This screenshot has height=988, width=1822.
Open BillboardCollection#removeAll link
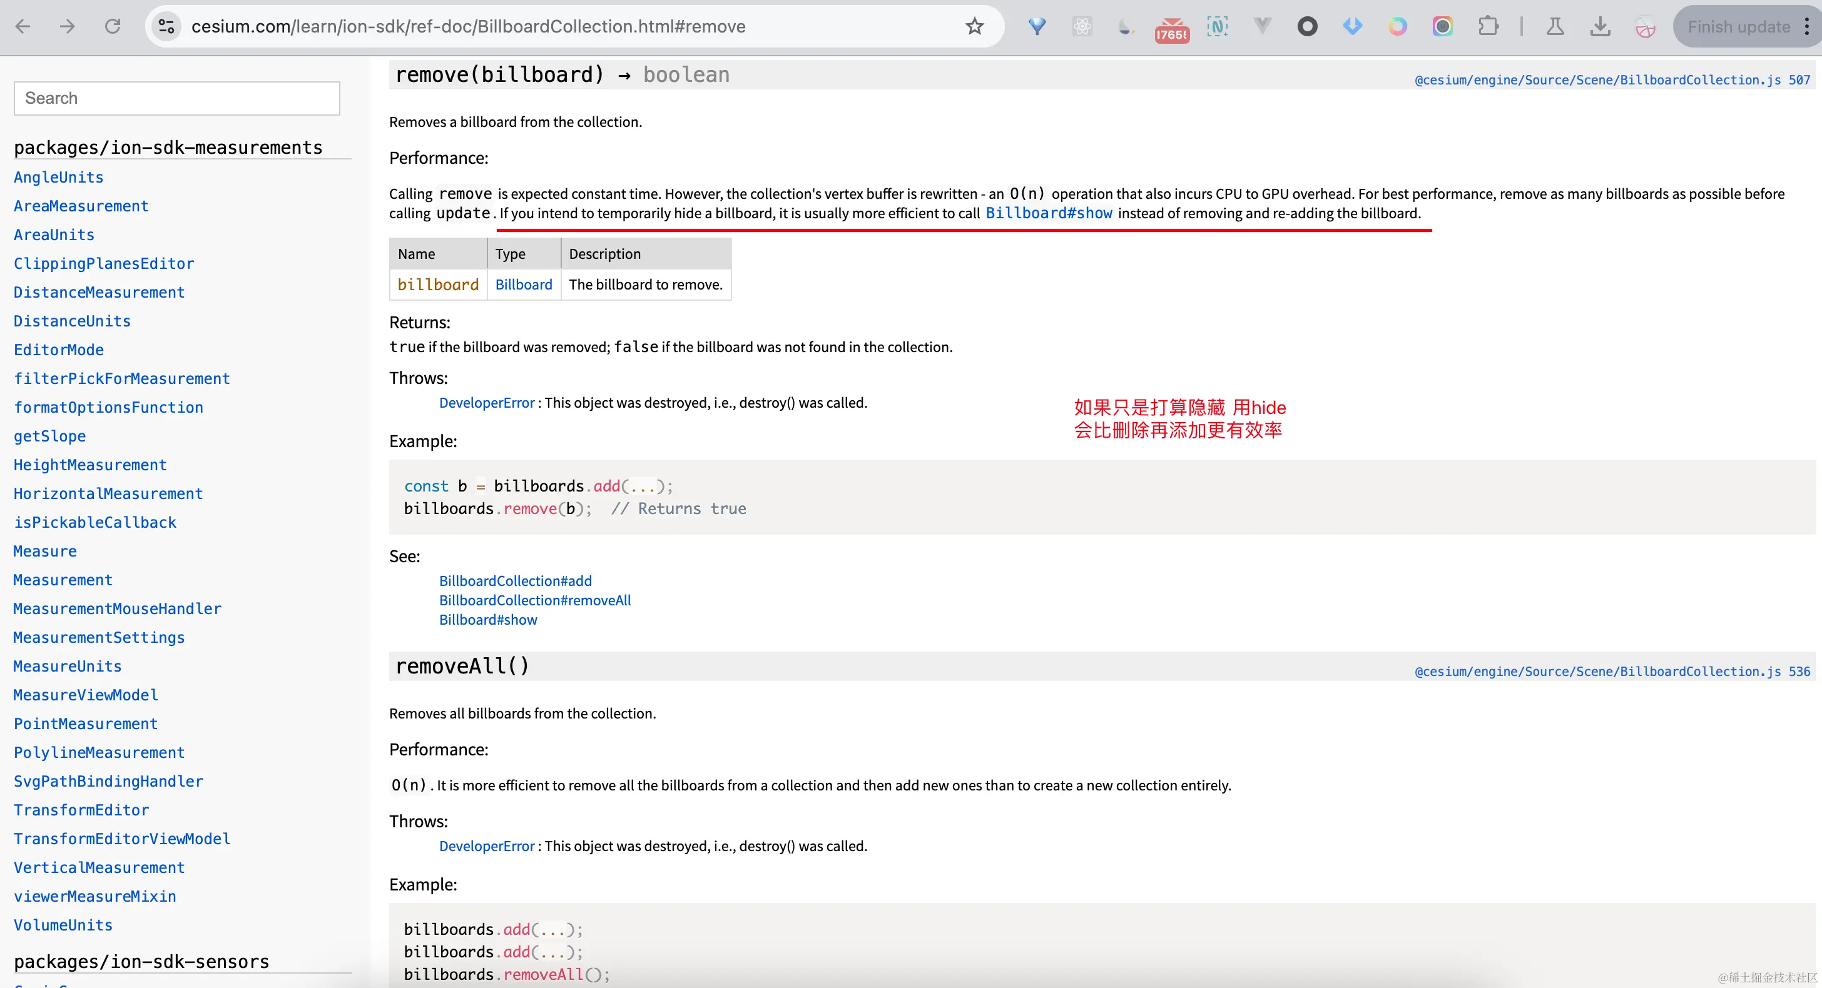tap(535, 599)
